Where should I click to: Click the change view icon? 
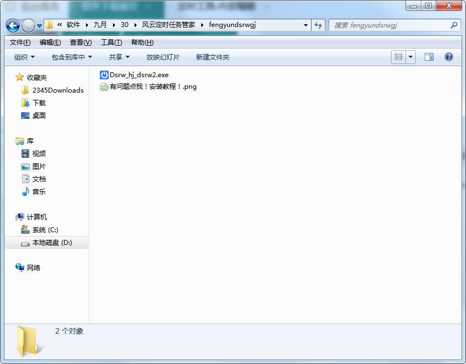click(x=398, y=57)
